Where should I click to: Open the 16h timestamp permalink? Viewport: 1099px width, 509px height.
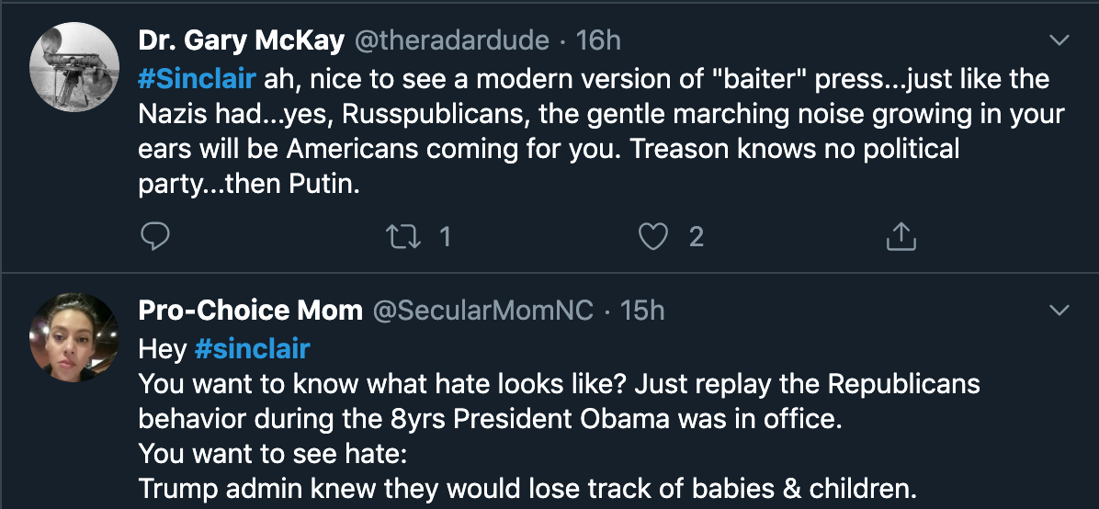(x=598, y=40)
